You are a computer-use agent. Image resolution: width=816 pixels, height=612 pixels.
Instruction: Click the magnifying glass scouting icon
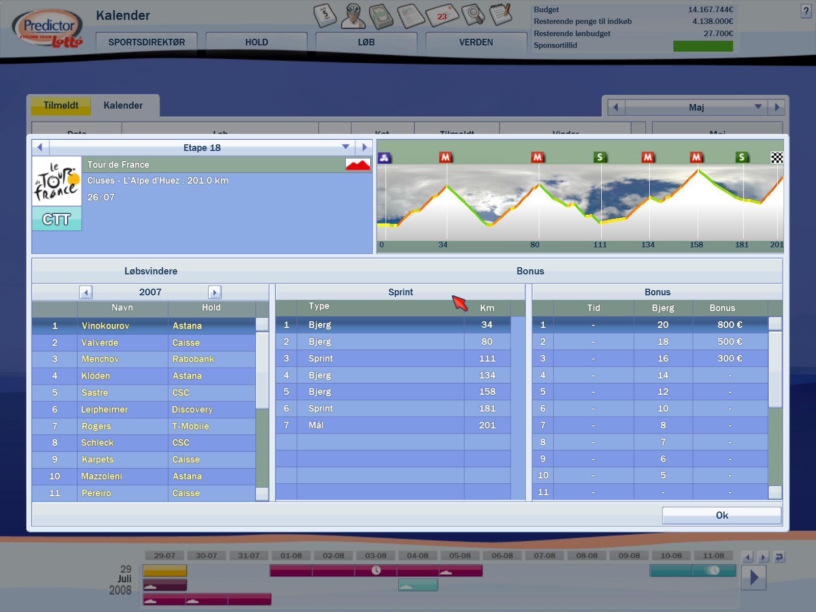tap(472, 15)
